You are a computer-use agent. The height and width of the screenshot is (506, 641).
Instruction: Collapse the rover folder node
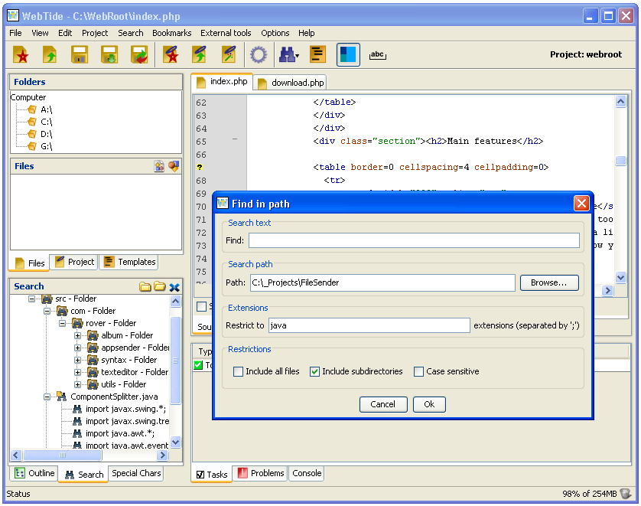pos(62,323)
